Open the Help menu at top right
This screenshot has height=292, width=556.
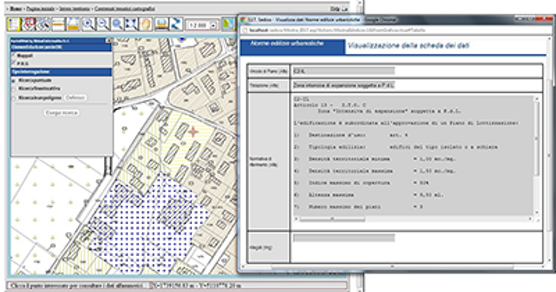(x=336, y=9)
